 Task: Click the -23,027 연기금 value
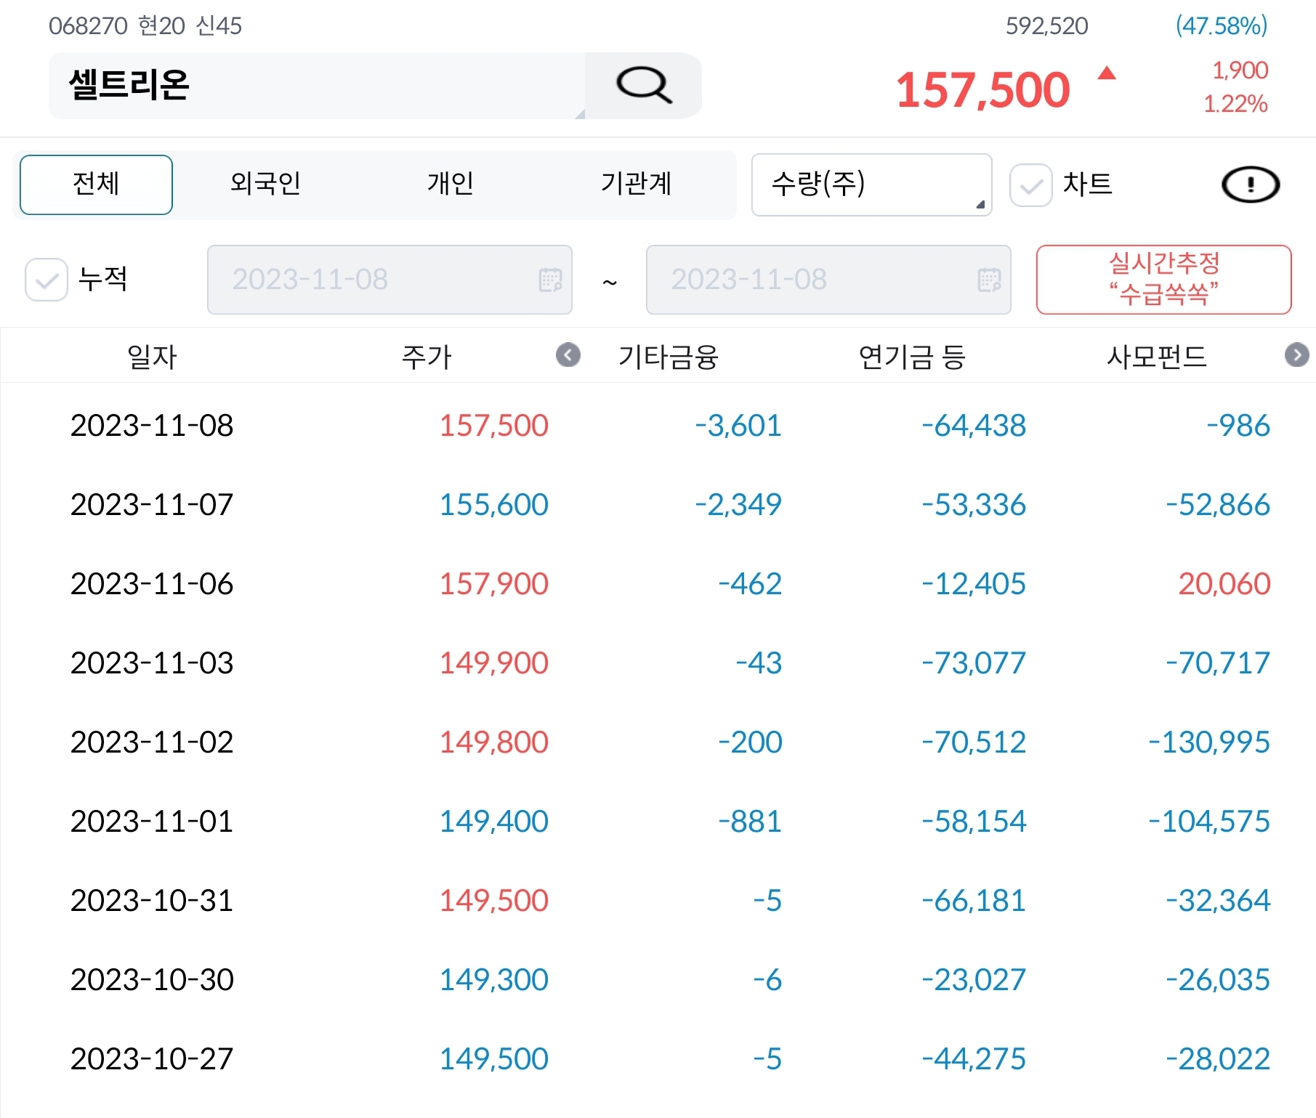click(x=974, y=980)
